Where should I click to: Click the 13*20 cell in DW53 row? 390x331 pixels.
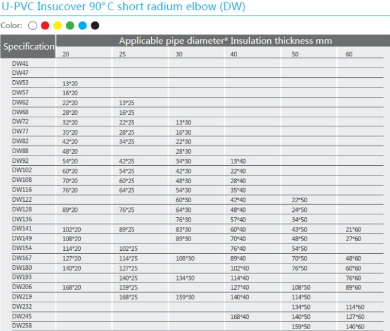70,83
